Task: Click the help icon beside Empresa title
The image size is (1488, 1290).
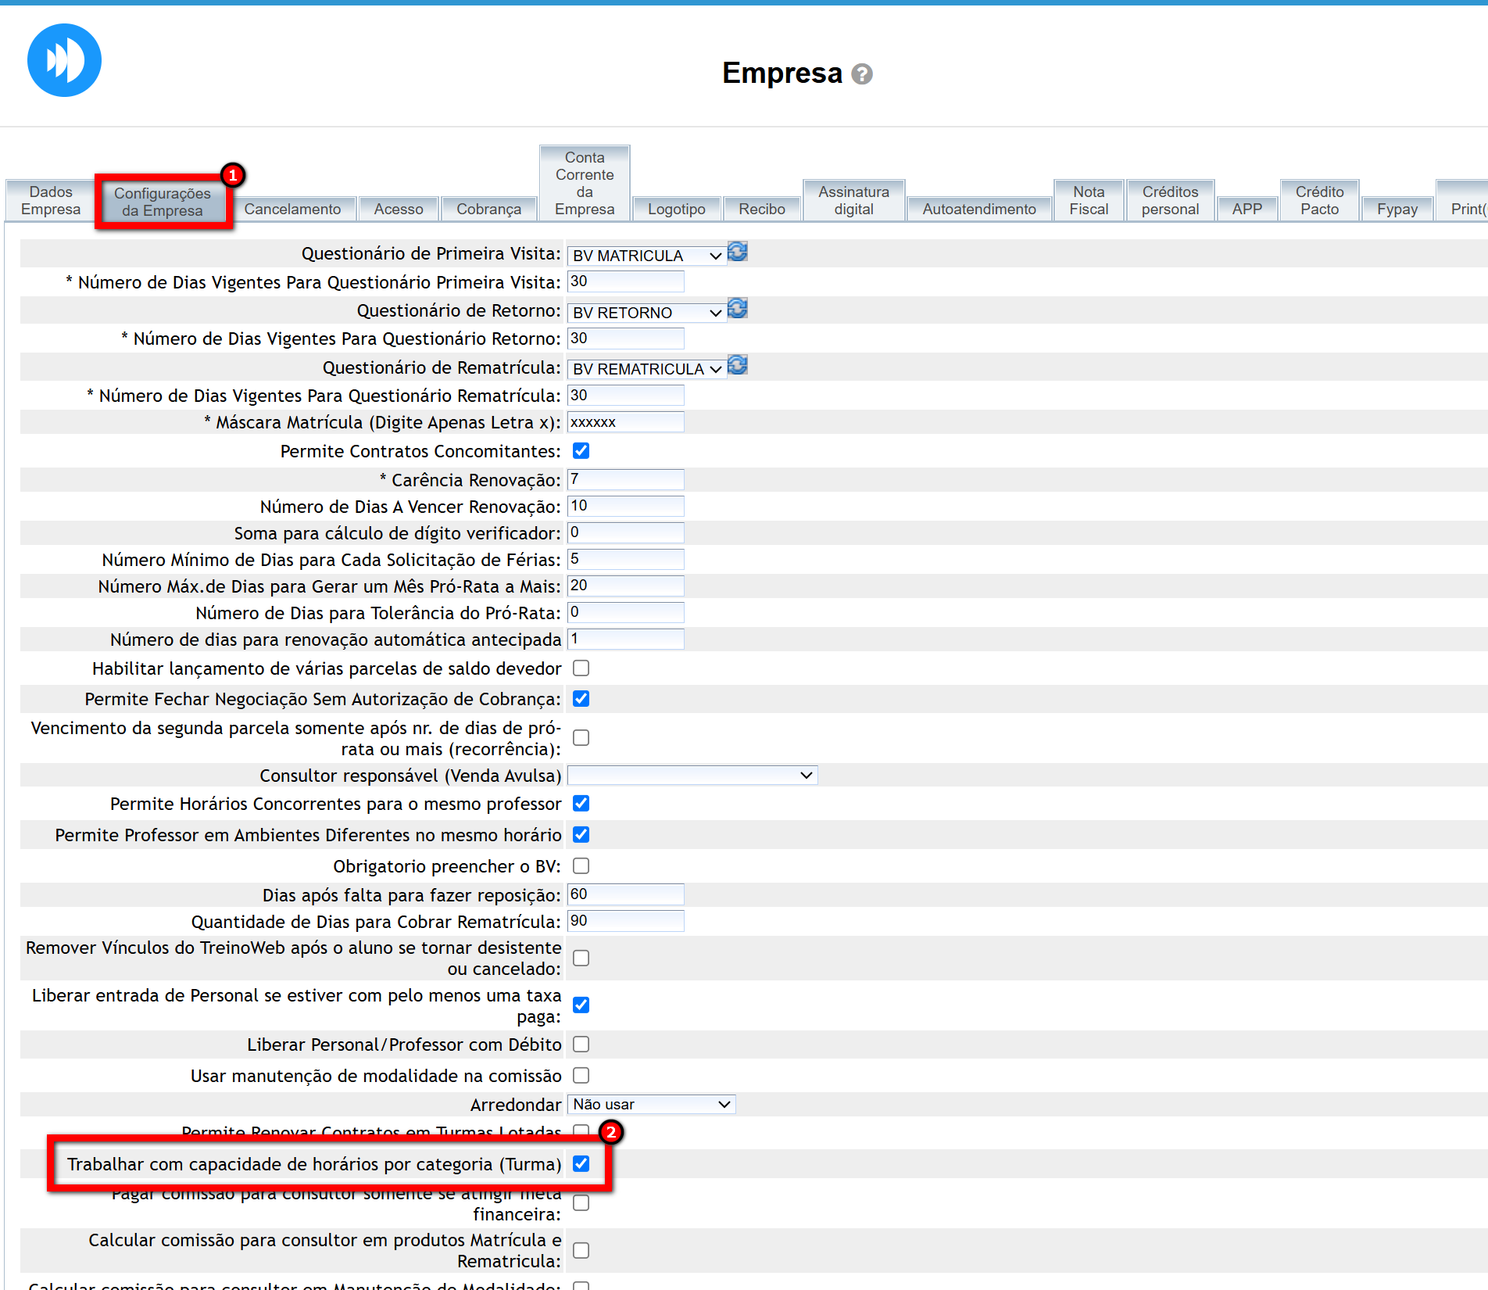Action: click(x=861, y=74)
